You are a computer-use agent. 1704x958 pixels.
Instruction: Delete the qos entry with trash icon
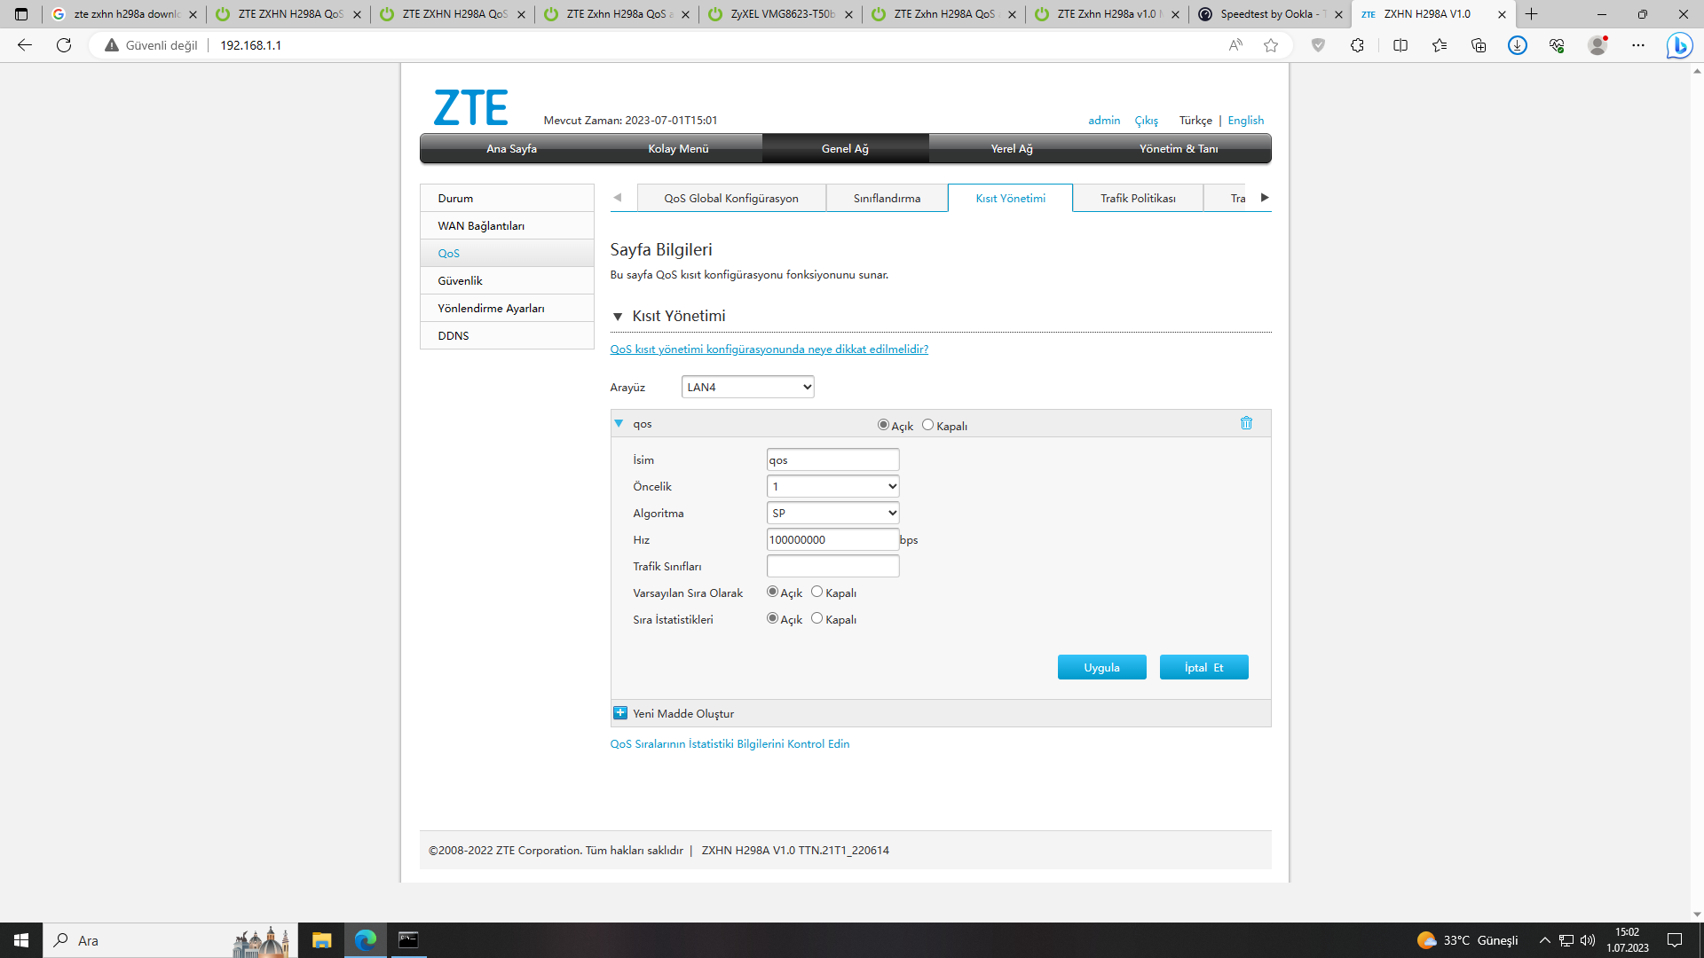[1246, 423]
